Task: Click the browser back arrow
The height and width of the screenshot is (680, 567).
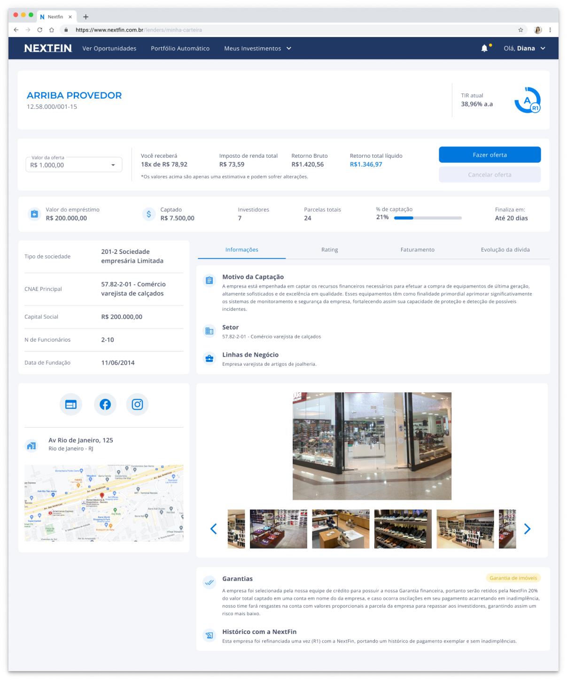Action: [16, 30]
